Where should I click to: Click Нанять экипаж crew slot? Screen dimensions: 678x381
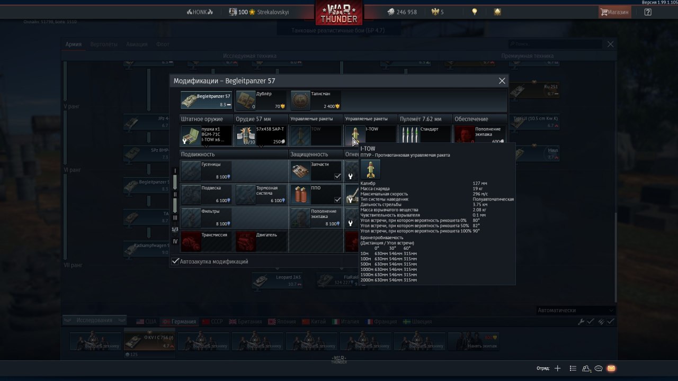coord(474,341)
